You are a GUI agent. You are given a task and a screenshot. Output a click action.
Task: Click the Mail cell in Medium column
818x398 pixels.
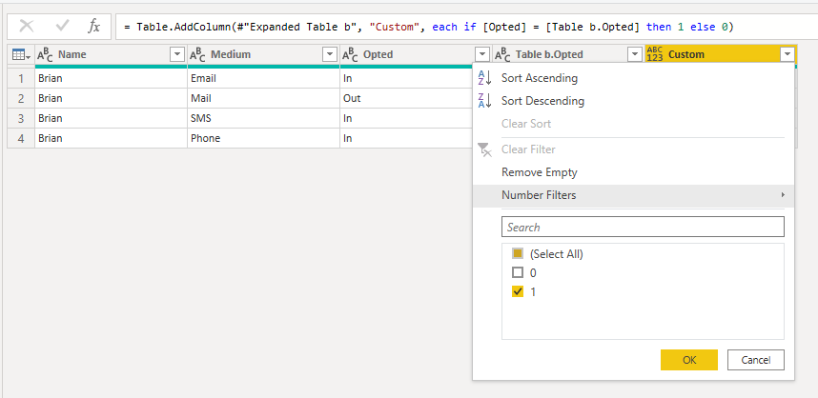click(x=263, y=98)
